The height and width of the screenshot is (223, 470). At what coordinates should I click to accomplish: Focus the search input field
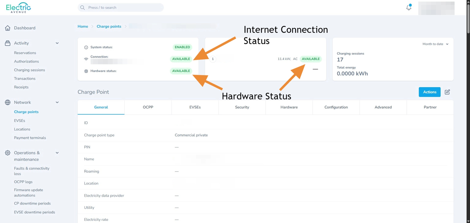121,8
